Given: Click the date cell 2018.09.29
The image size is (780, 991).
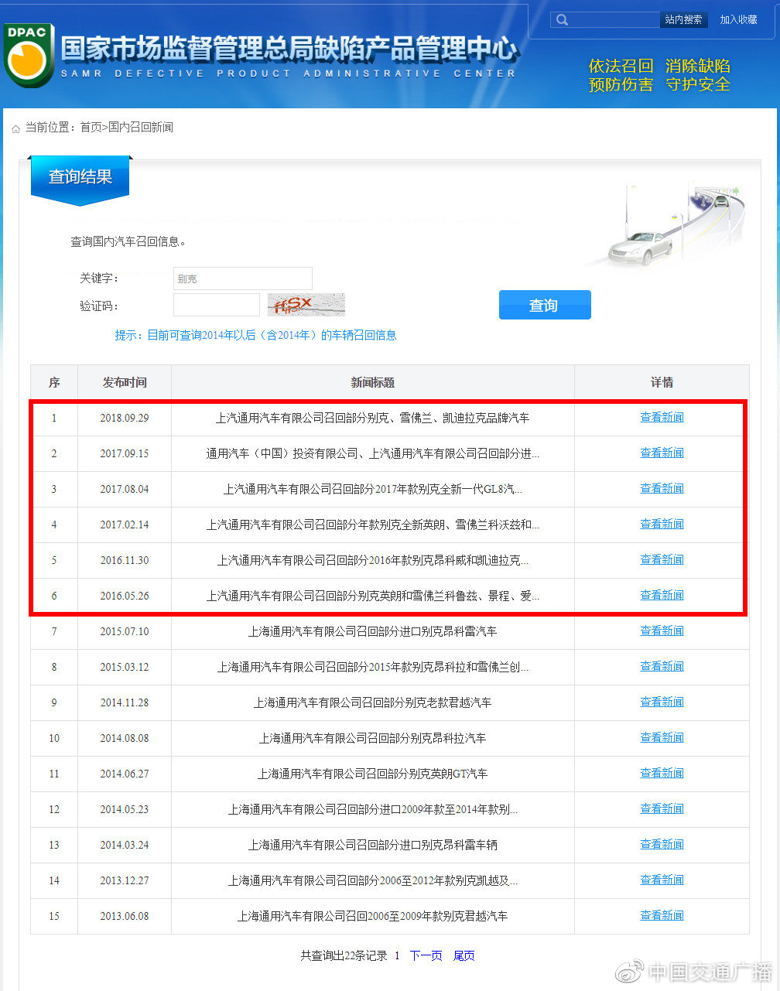Looking at the screenshot, I should (x=125, y=418).
